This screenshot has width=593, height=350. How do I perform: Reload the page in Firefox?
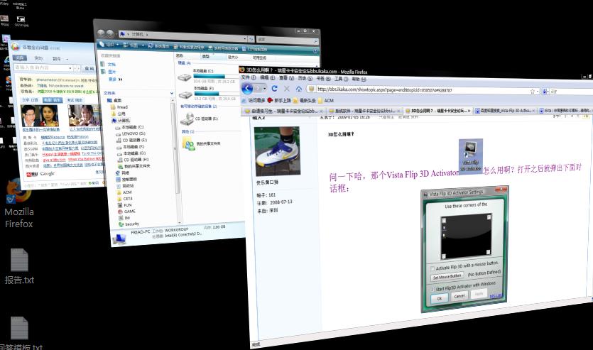(275, 89)
